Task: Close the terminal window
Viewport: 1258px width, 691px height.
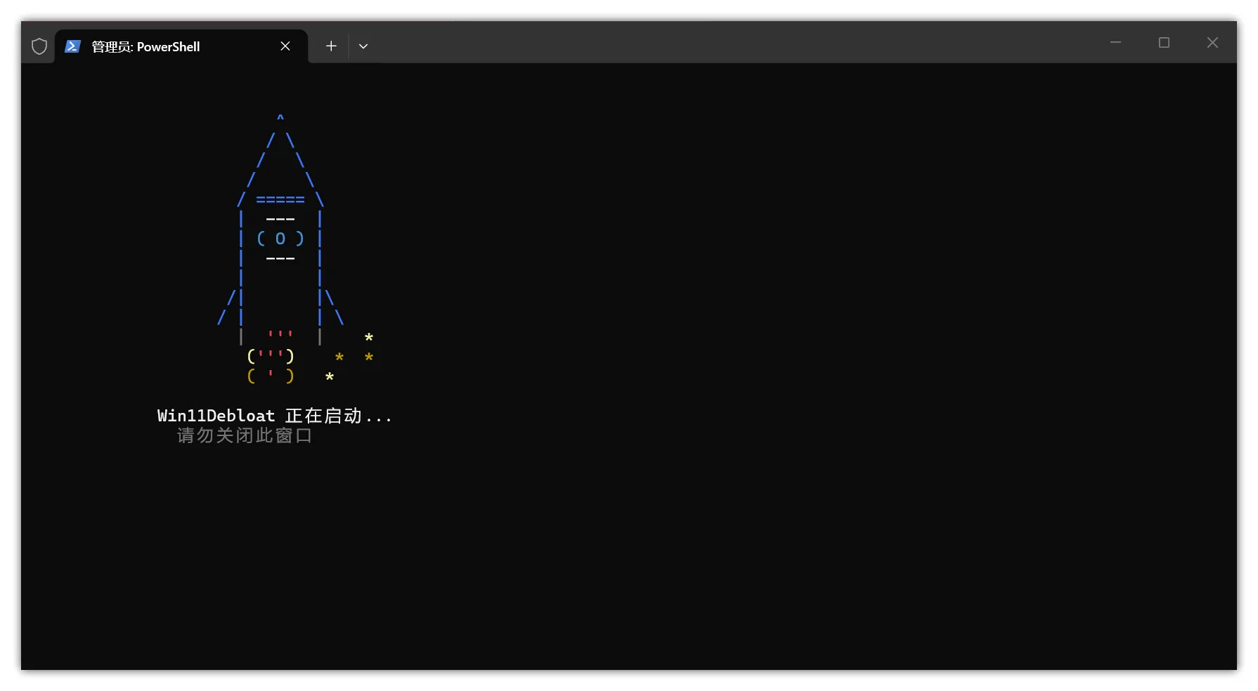Action: [x=1212, y=43]
